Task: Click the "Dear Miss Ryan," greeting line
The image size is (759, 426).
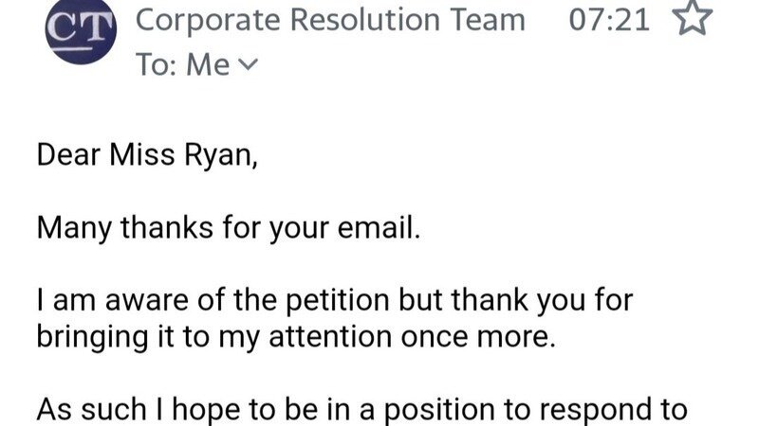Action: [146, 154]
